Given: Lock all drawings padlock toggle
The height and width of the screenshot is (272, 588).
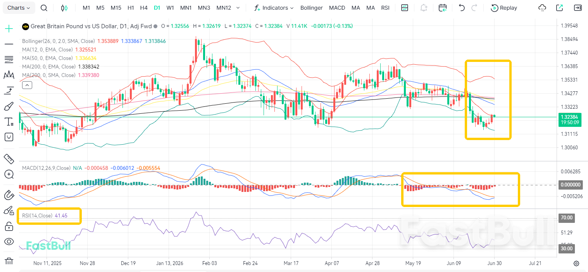Looking at the screenshot, I should pyautogui.click(x=9, y=226).
